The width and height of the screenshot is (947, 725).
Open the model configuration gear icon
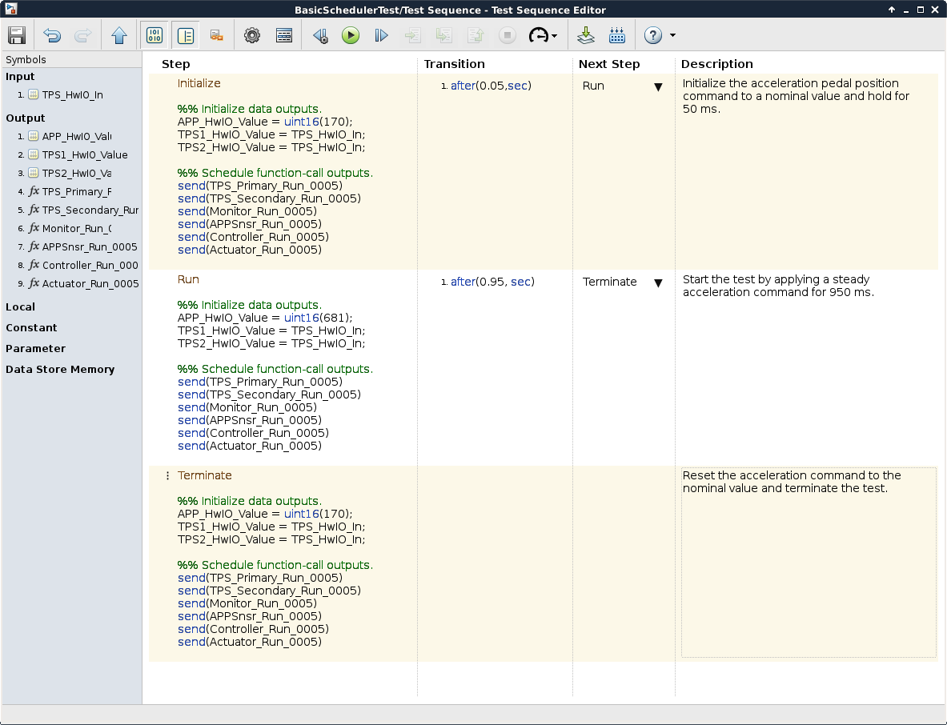coord(252,35)
